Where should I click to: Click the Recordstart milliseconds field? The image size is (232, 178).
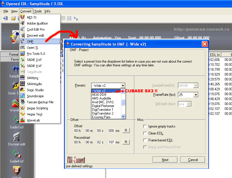click(x=111, y=142)
